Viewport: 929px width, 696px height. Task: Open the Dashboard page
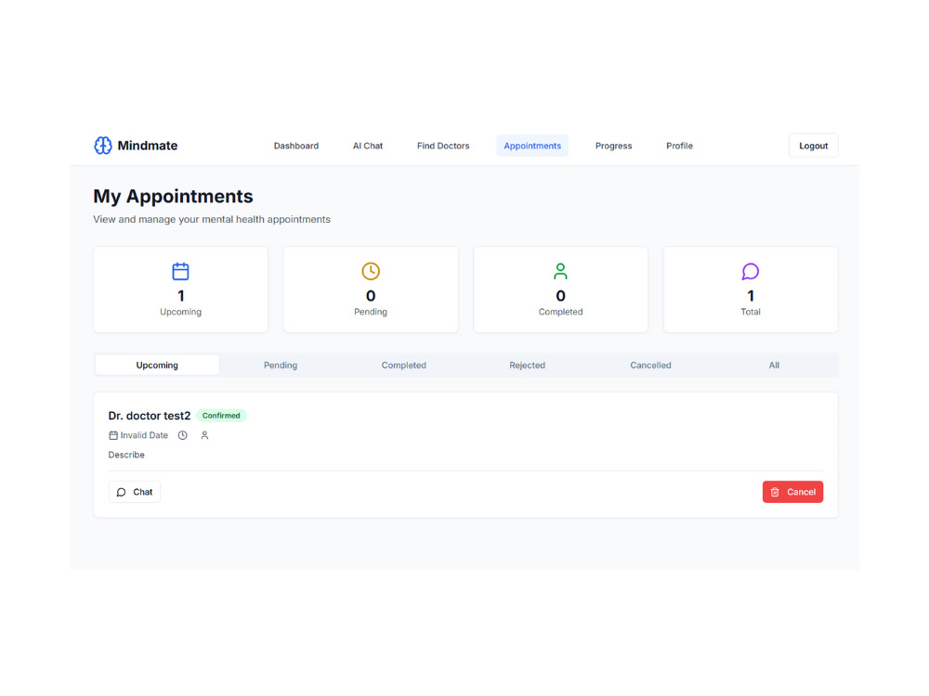pyautogui.click(x=296, y=146)
